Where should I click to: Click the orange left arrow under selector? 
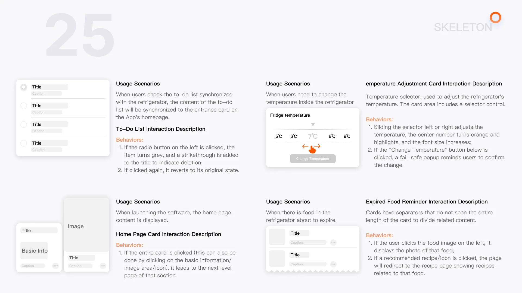[x=305, y=146]
